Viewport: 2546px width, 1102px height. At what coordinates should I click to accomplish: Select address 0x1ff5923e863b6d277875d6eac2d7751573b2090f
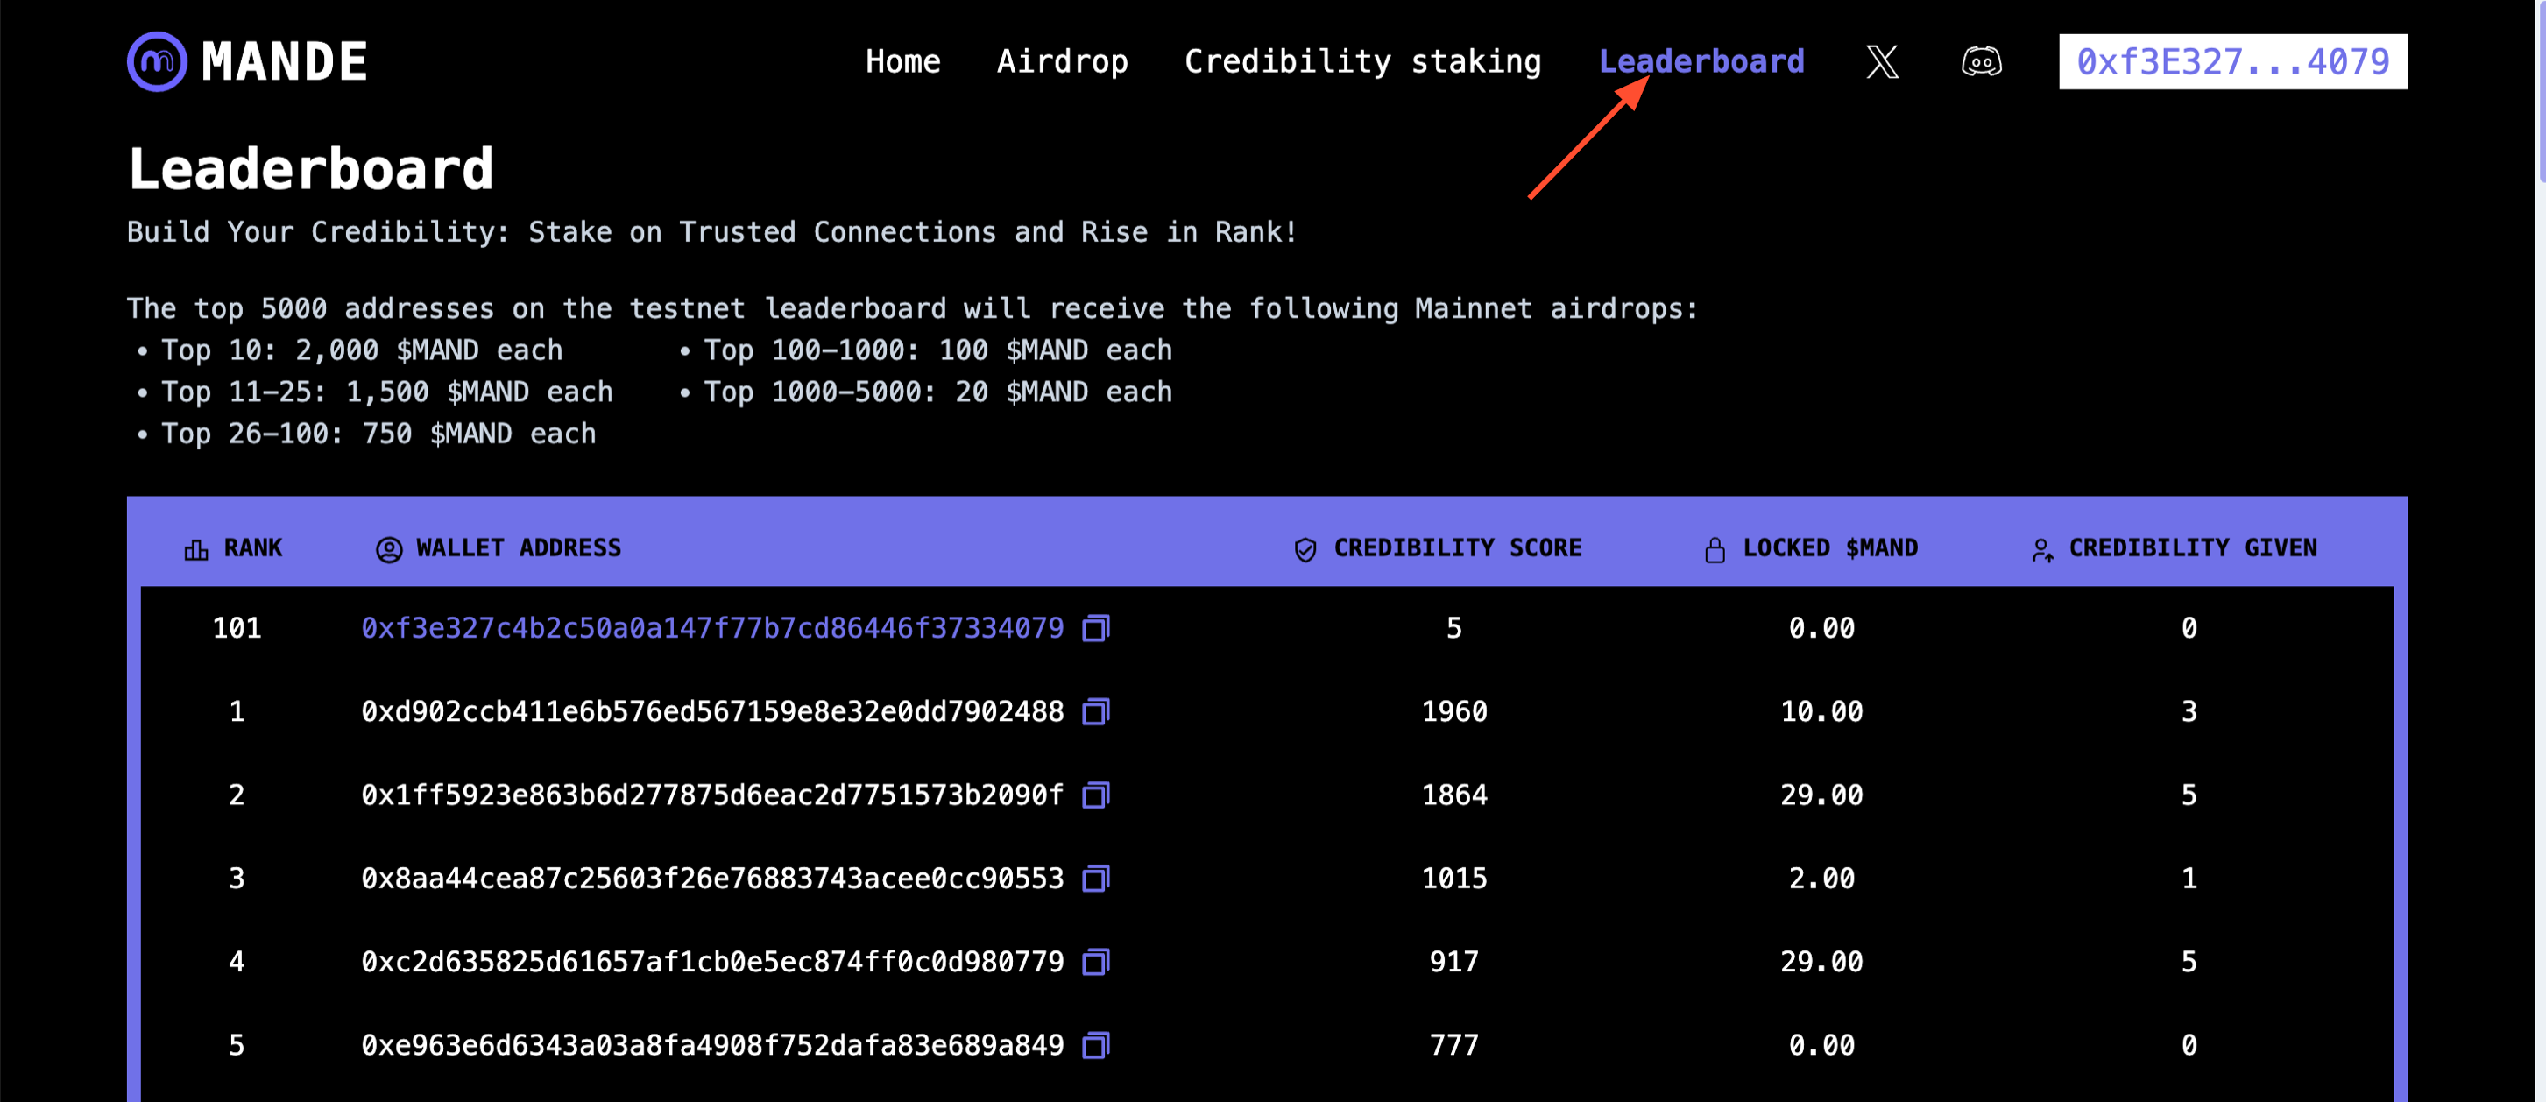711,795
